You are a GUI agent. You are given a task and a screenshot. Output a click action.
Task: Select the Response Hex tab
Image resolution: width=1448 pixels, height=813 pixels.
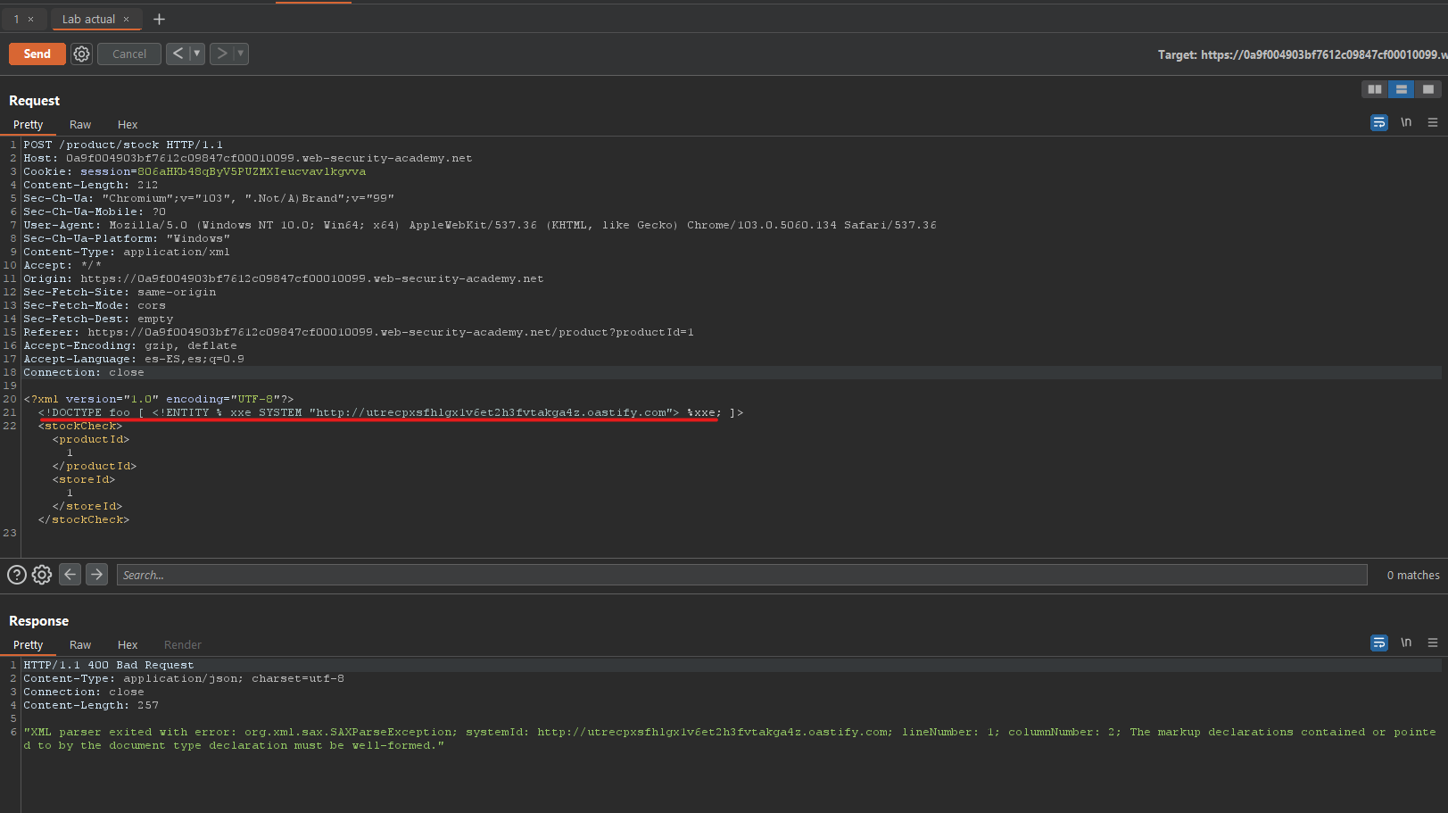coord(128,645)
